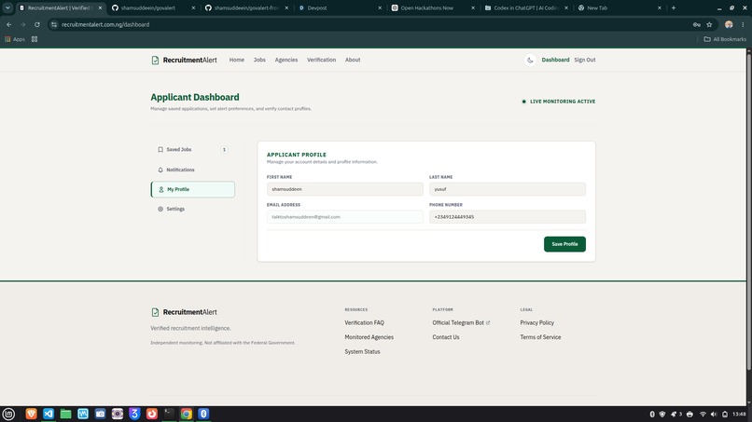Open the Chrome three-dot menu

click(x=743, y=24)
